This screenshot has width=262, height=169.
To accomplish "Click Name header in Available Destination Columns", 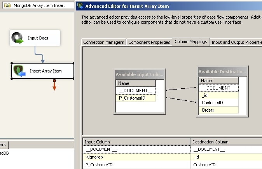I will 218,81.
